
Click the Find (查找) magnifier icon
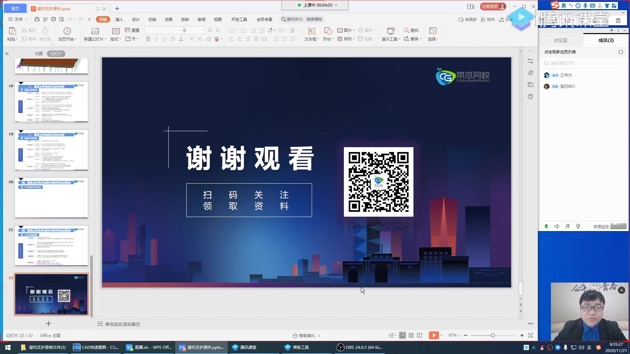406,30
